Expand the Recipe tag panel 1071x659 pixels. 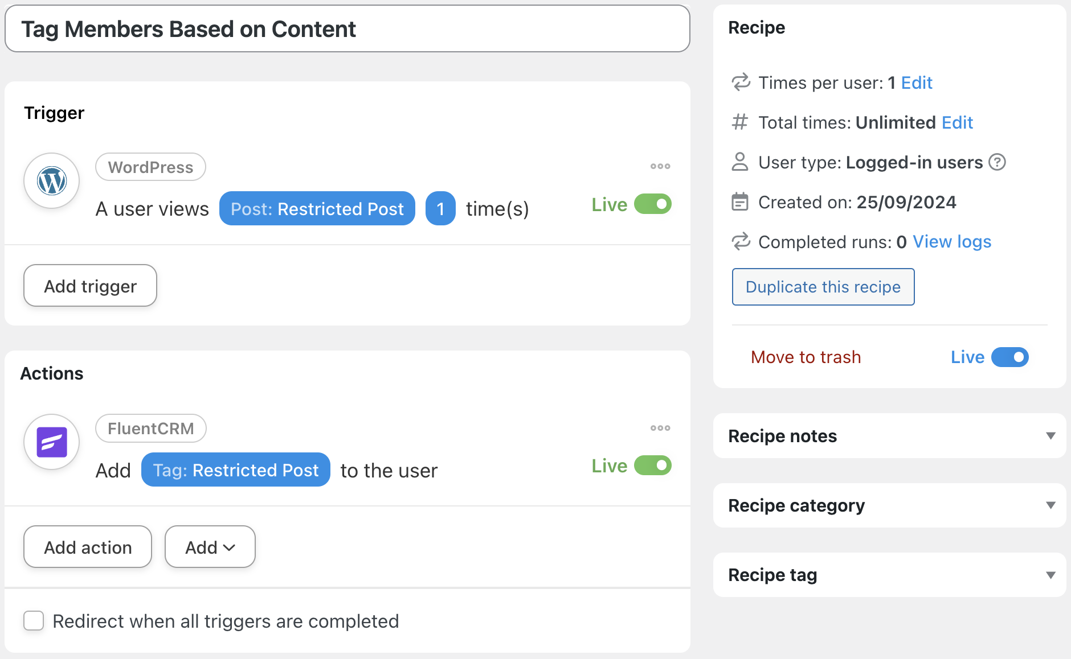[x=1050, y=575]
